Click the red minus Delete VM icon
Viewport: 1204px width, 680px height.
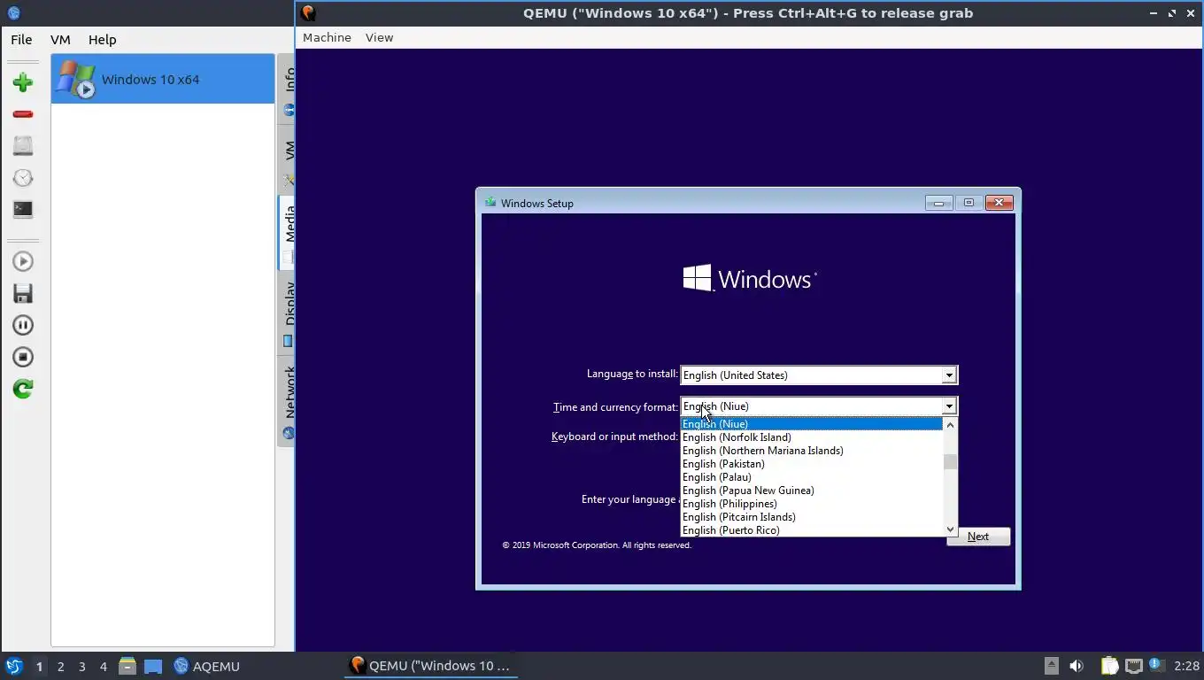23,114
